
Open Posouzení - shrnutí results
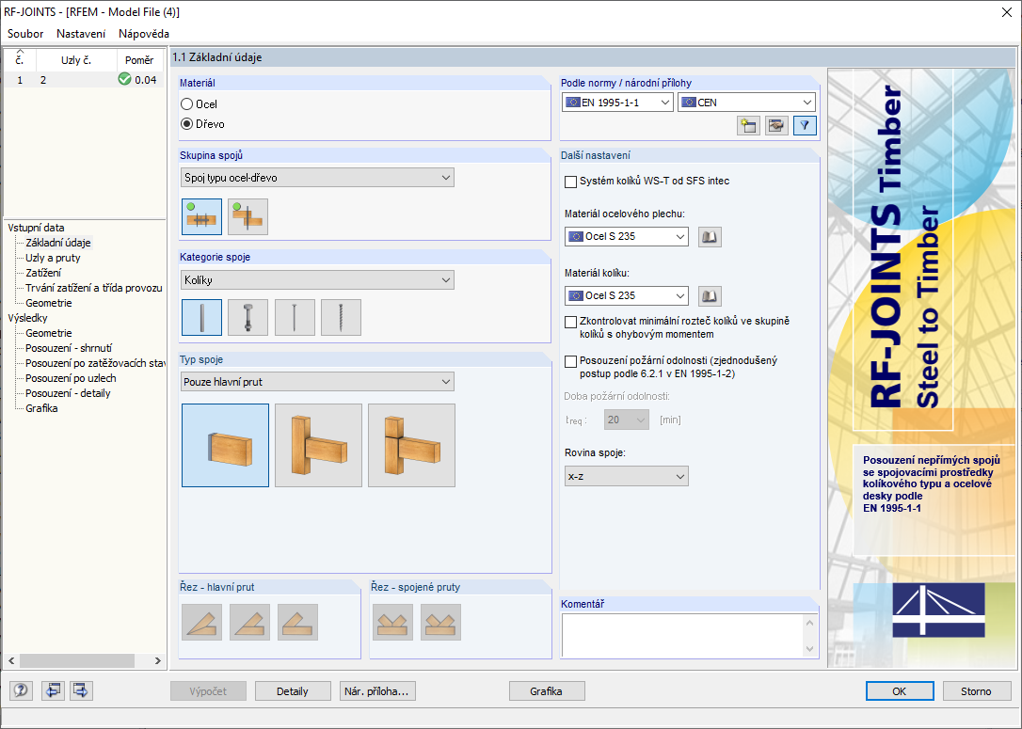pyautogui.click(x=69, y=348)
